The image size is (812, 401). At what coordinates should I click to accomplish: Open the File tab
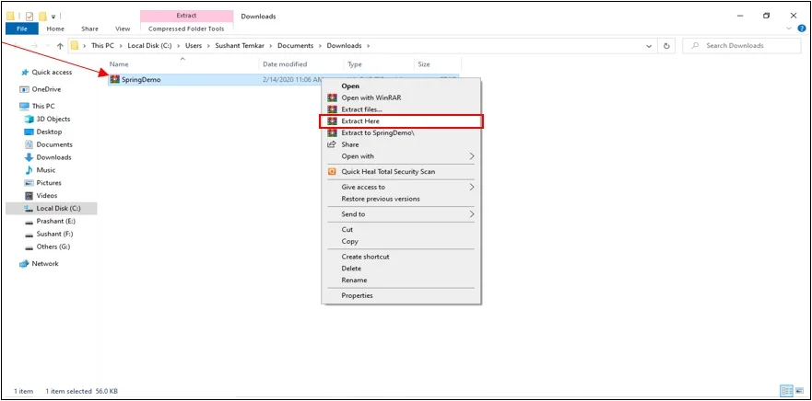coord(22,29)
